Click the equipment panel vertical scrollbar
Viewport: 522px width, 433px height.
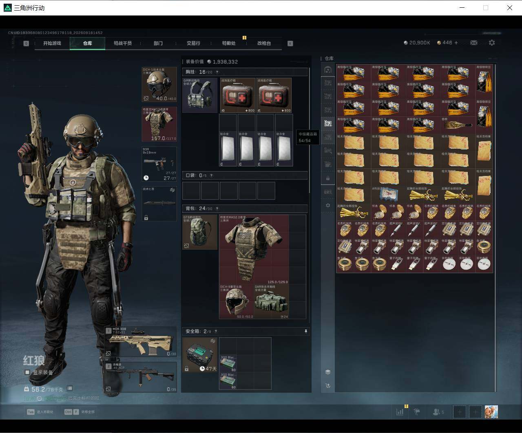click(310, 130)
